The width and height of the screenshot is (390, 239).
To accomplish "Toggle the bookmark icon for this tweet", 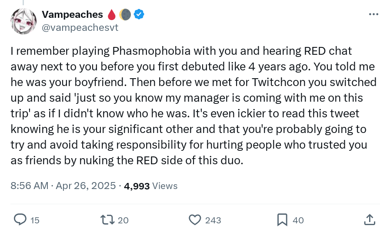I will click(x=283, y=220).
